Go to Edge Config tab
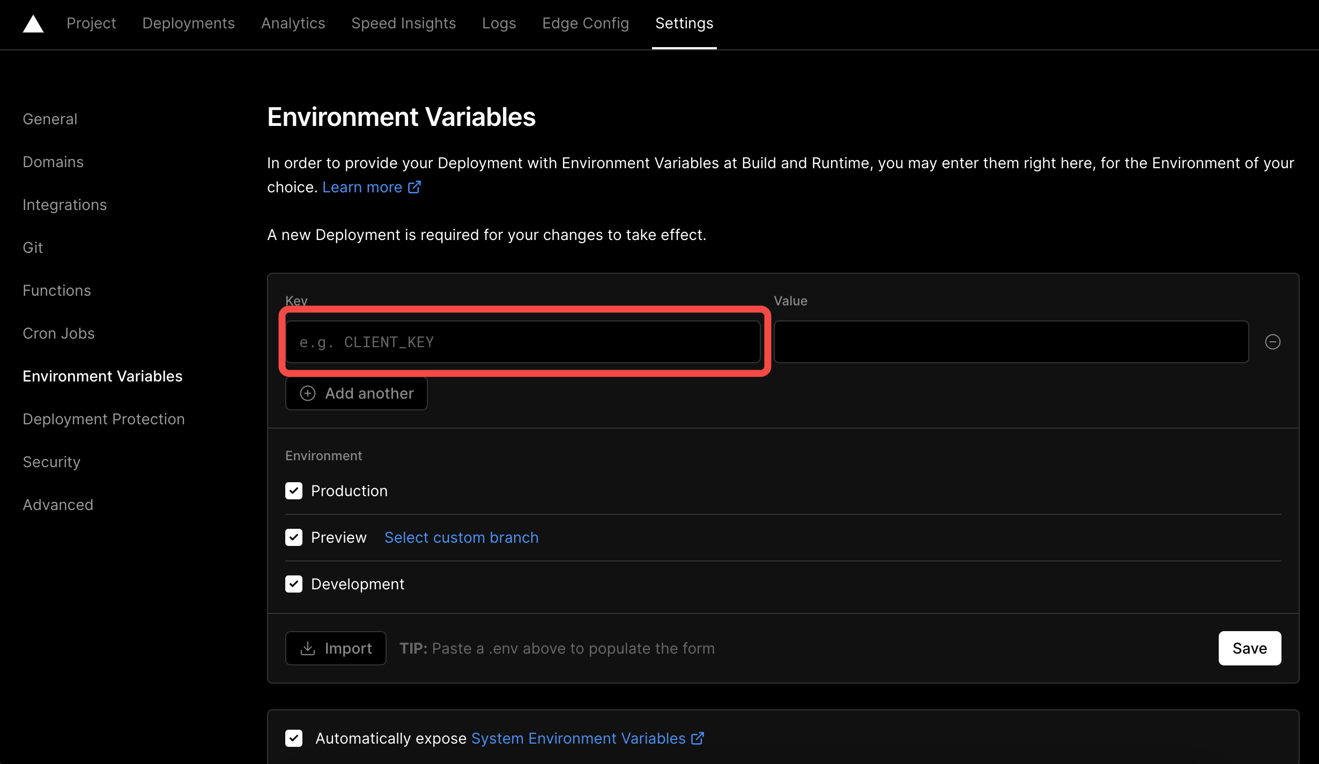The height and width of the screenshot is (764, 1319). click(x=585, y=24)
